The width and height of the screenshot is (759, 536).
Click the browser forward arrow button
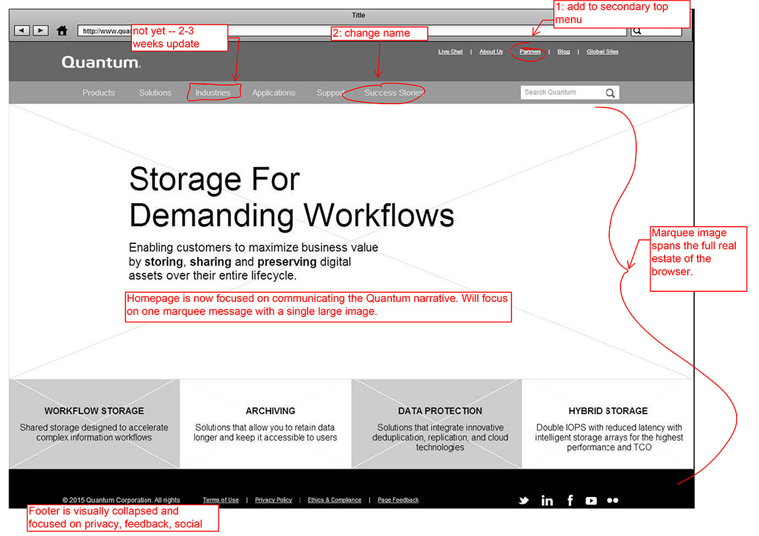pyautogui.click(x=41, y=30)
